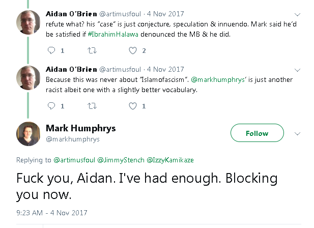
Task: Open dropdown caret beside Follow button
Action: pos(298,134)
